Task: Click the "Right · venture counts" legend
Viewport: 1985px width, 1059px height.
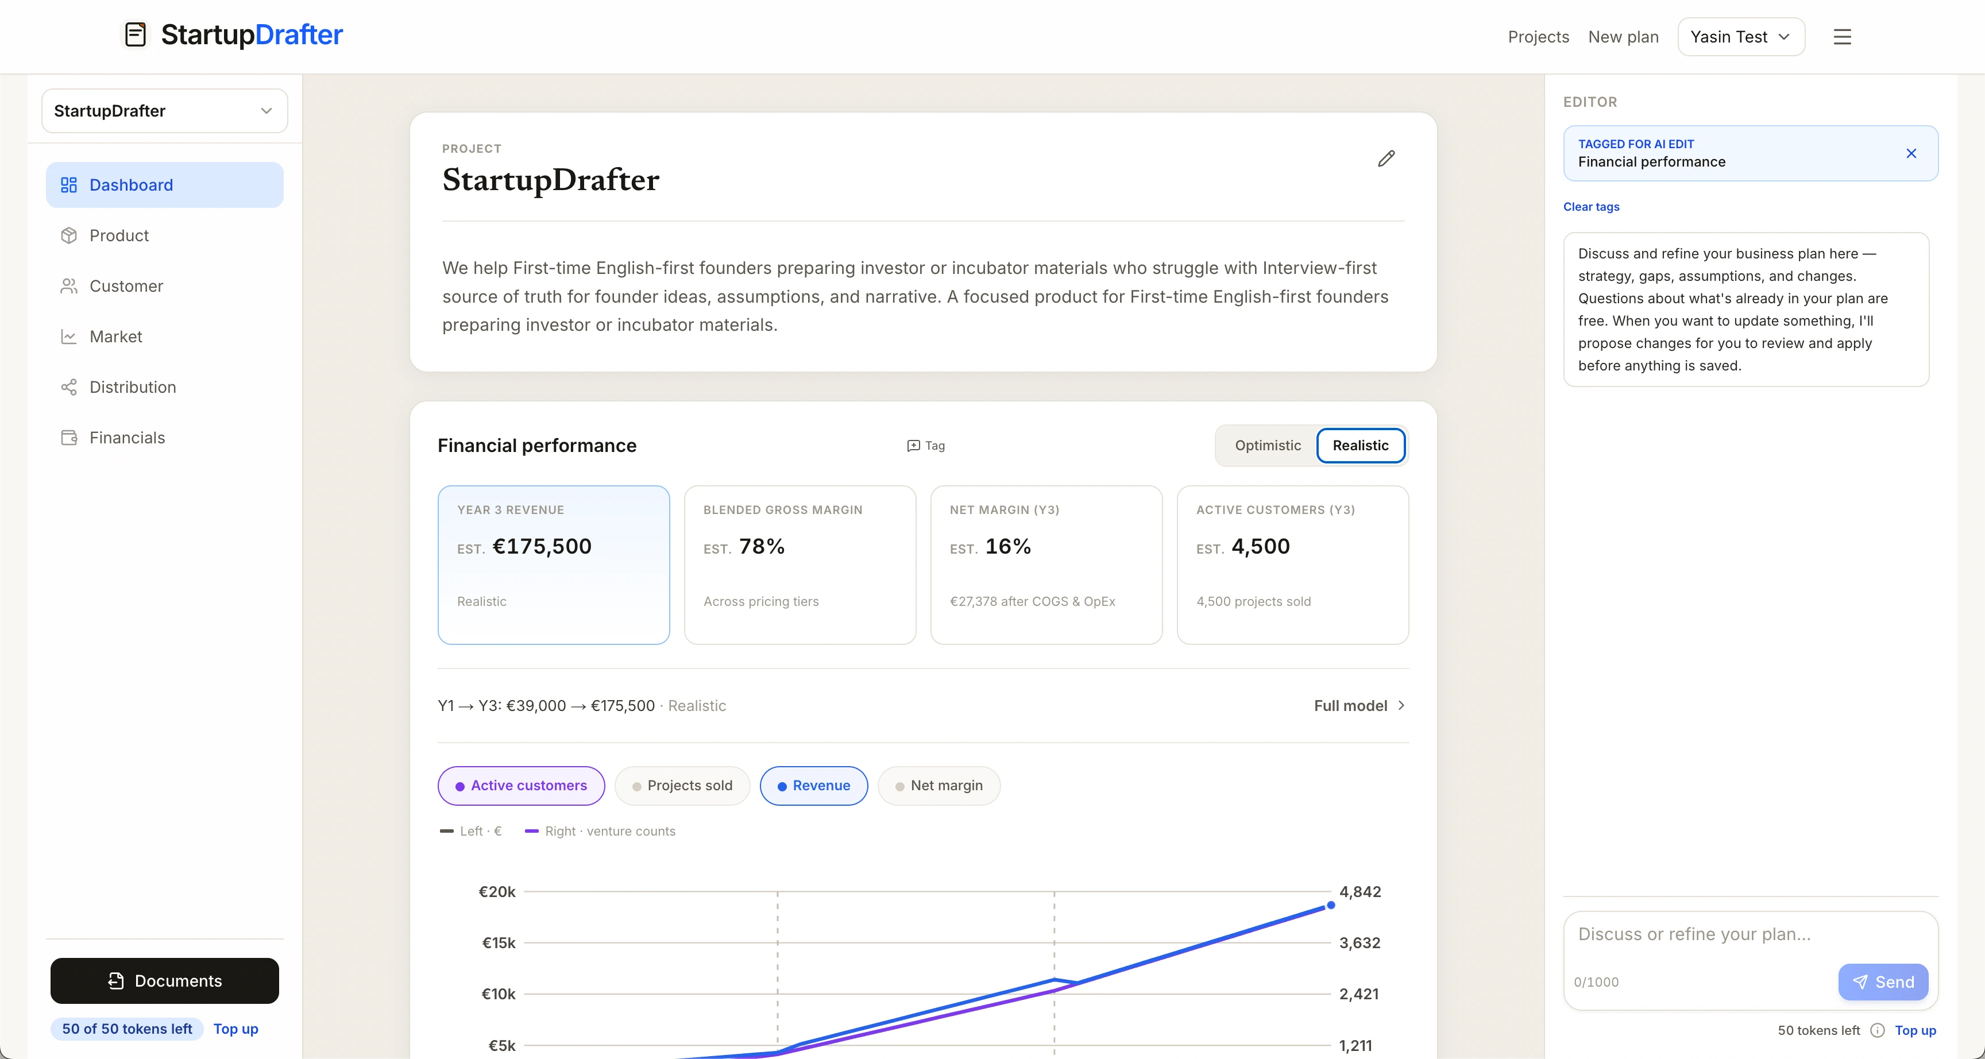Action: [x=600, y=831]
